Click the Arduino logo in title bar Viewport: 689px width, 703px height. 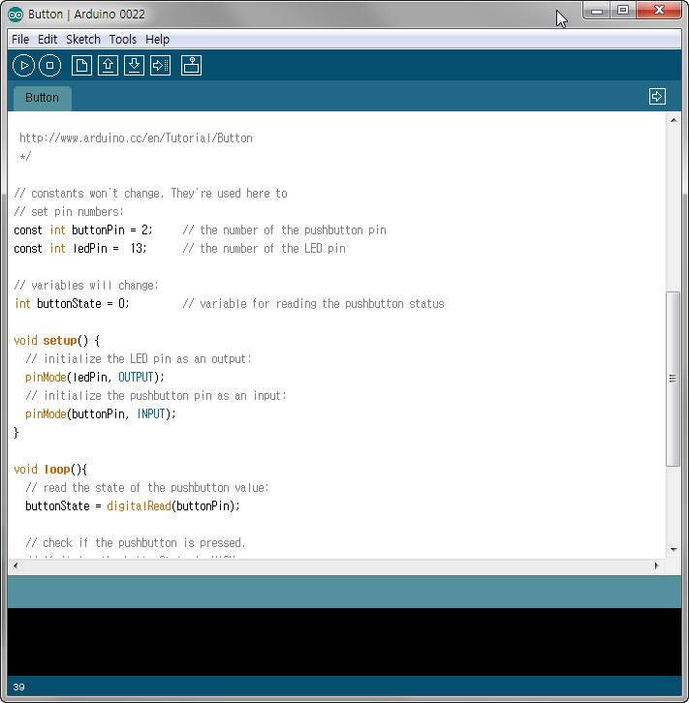[x=16, y=15]
